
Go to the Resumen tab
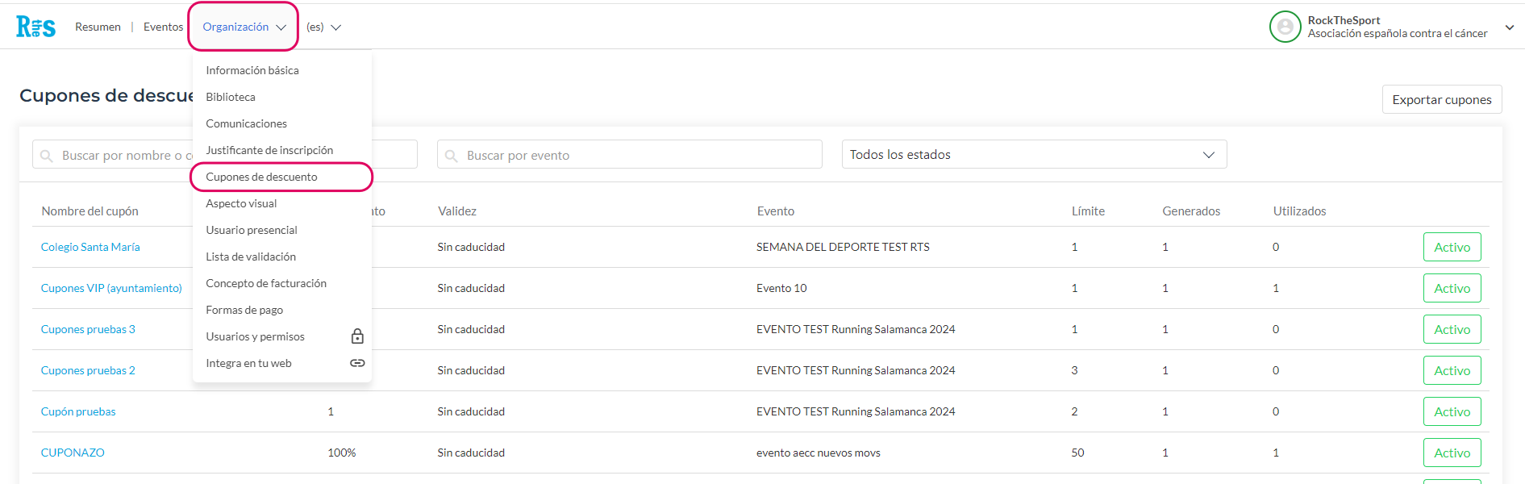(x=98, y=27)
